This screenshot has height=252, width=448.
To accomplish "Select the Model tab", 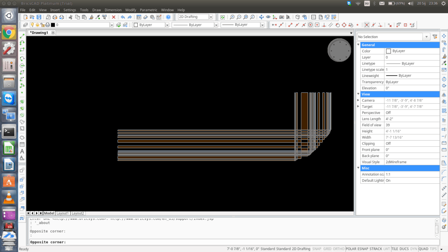I will click(49, 213).
